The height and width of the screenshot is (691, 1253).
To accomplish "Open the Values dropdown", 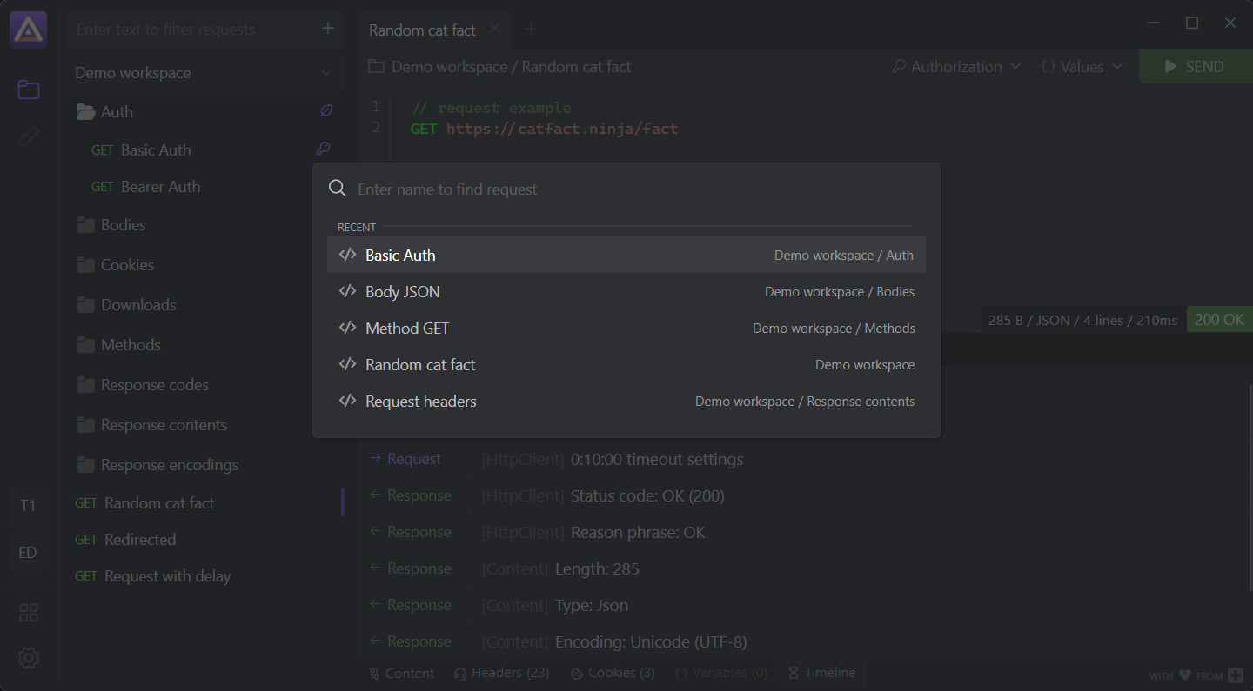I will tap(1082, 66).
